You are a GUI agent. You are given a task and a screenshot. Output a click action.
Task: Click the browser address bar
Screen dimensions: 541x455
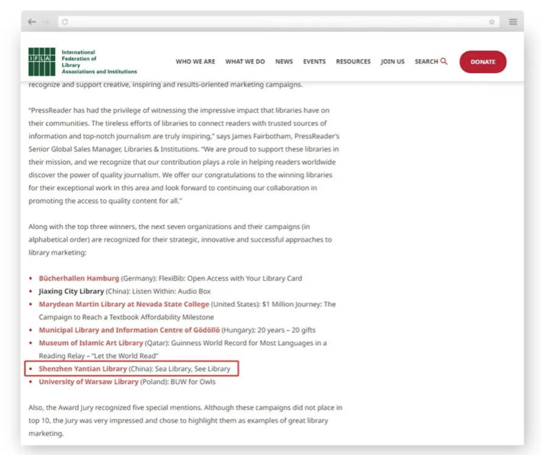[276, 22]
